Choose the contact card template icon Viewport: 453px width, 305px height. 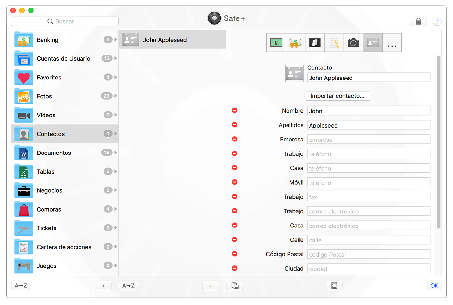tap(373, 43)
